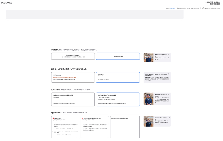Choose SoftBank as the carrier
The width and height of the screenshot is (223, 141).
[73, 77]
